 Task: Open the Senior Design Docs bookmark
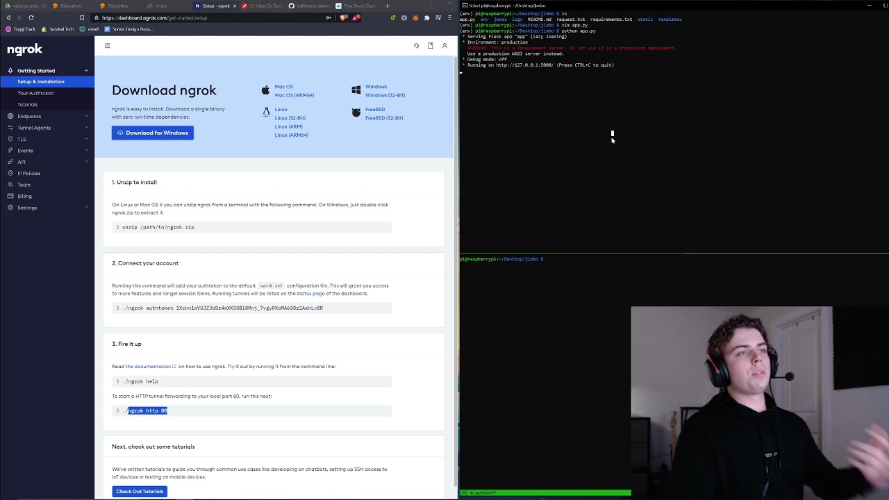pyautogui.click(x=129, y=29)
